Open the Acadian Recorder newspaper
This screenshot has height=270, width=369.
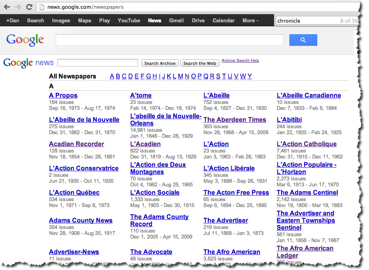(76, 144)
